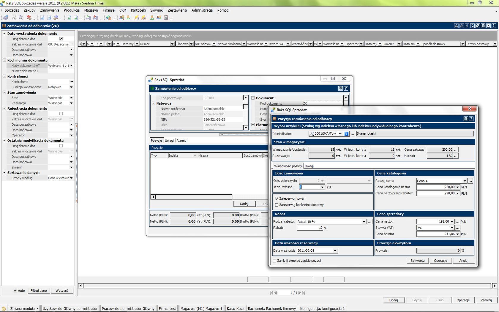Click the lock icon in Zamówienia header
Image resolution: width=499 pixels, height=312 pixels.
pyautogui.click(x=456, y=26)
